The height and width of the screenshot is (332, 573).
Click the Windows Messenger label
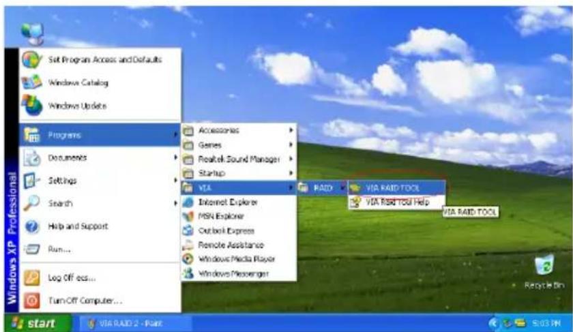(233, 273)
